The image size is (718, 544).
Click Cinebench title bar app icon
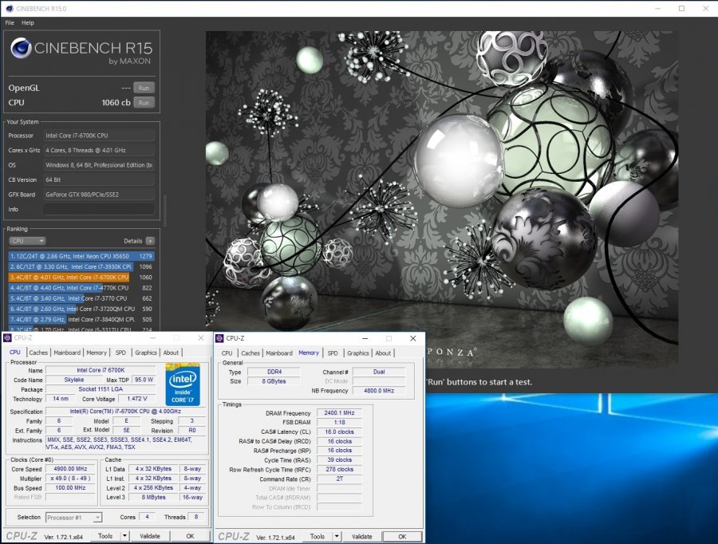[x=9, y=8]
